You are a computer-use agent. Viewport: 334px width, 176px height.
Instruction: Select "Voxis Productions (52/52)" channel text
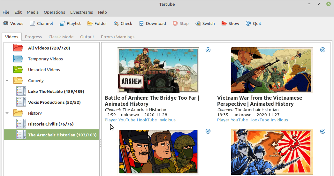(x=54, y=102)
